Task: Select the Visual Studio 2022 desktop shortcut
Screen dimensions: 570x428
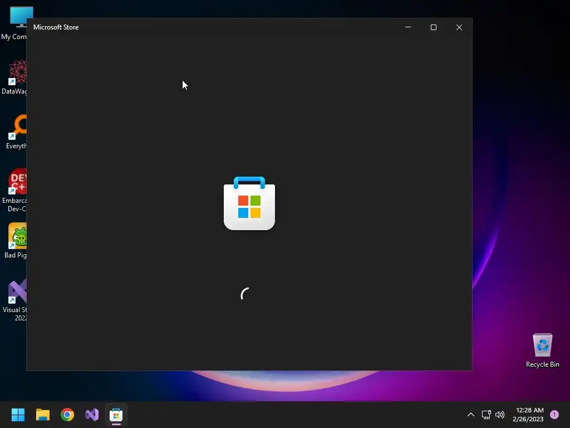Action: (x=15, y=299)
